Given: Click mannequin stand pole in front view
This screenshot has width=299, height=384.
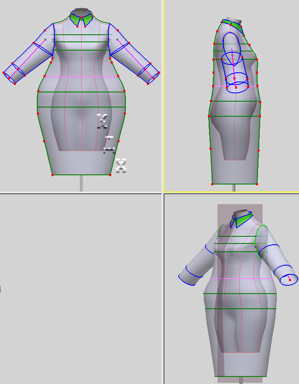Looking at the screenshot, I should click(81, 183).
